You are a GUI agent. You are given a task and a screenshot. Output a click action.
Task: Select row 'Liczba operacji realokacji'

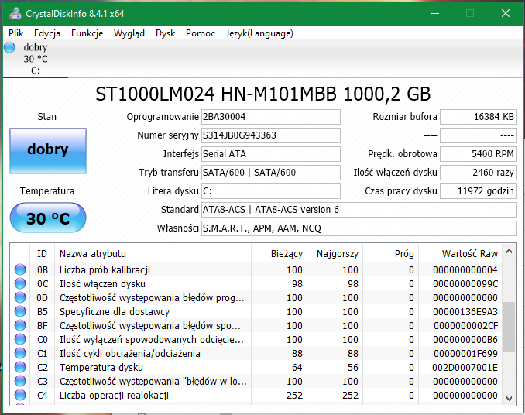tap(256, 395)
